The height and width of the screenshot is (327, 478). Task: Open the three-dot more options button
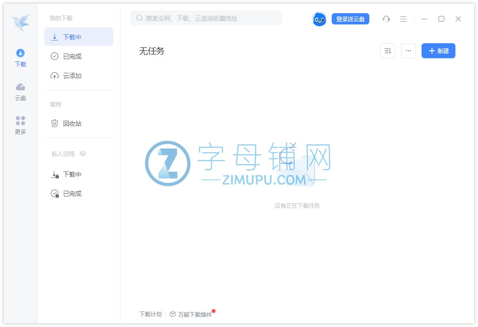point(408,51)
